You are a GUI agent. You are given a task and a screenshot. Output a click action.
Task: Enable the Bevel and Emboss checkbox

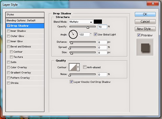point(8,47)
